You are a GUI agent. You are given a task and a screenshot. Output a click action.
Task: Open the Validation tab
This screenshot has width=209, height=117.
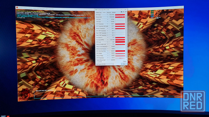click(x=114, y=12)
